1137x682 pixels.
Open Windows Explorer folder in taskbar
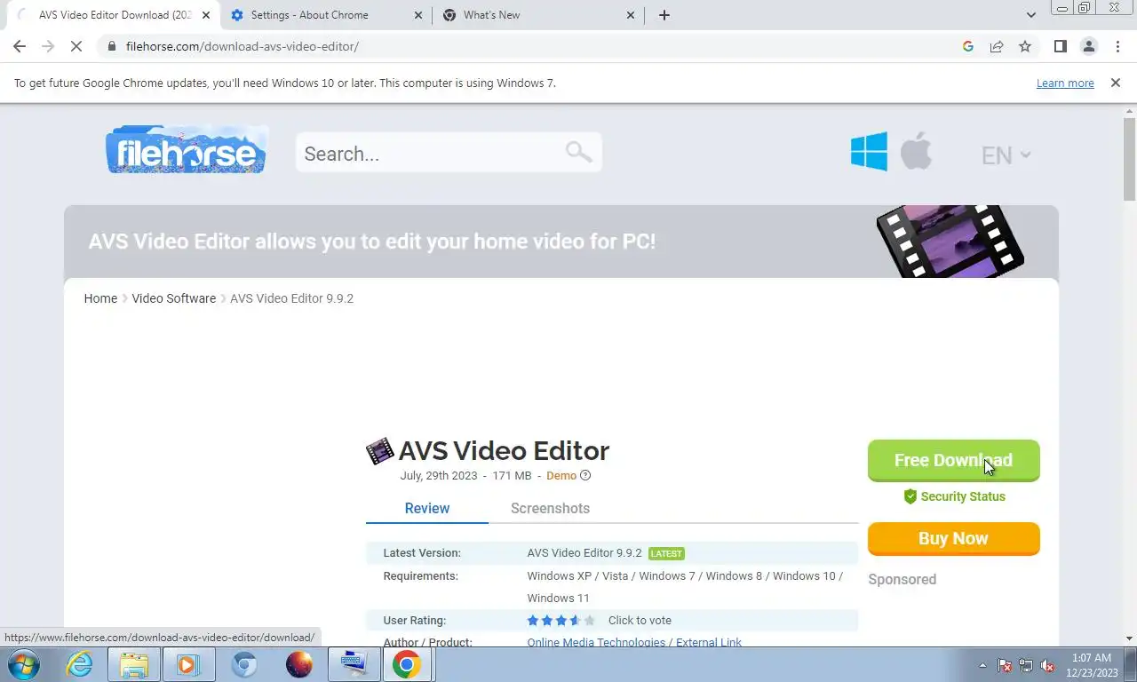coord(134,664)
